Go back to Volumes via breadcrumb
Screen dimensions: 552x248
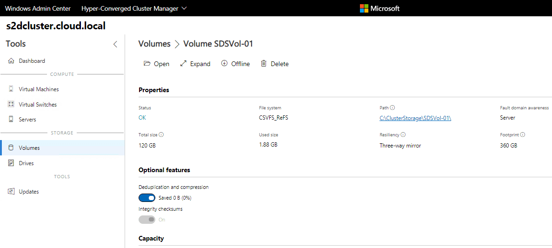tap(154, 44)
